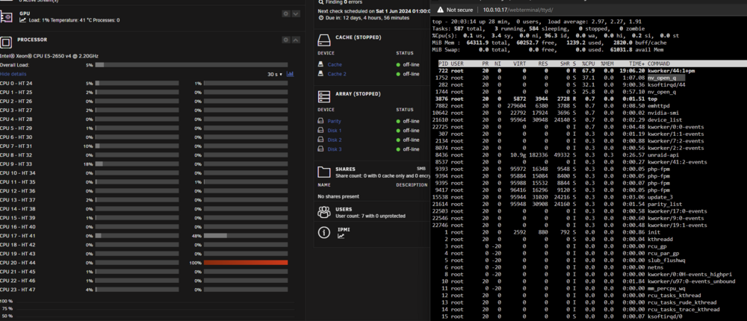Click PID column header in top
747x321 pixels.
444,63
